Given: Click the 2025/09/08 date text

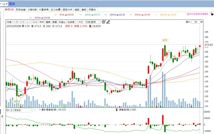Looking at the screenshot, I should [14, 26].
